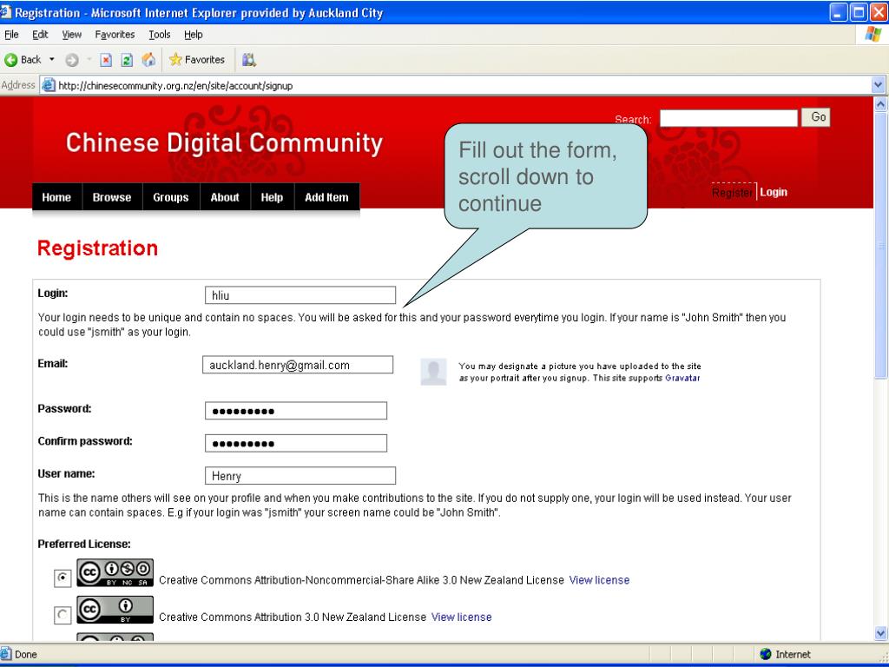The image size is (889, 667).
Task: View license for Attribution-Noncommercial-Share Alike
Action: 599,580
